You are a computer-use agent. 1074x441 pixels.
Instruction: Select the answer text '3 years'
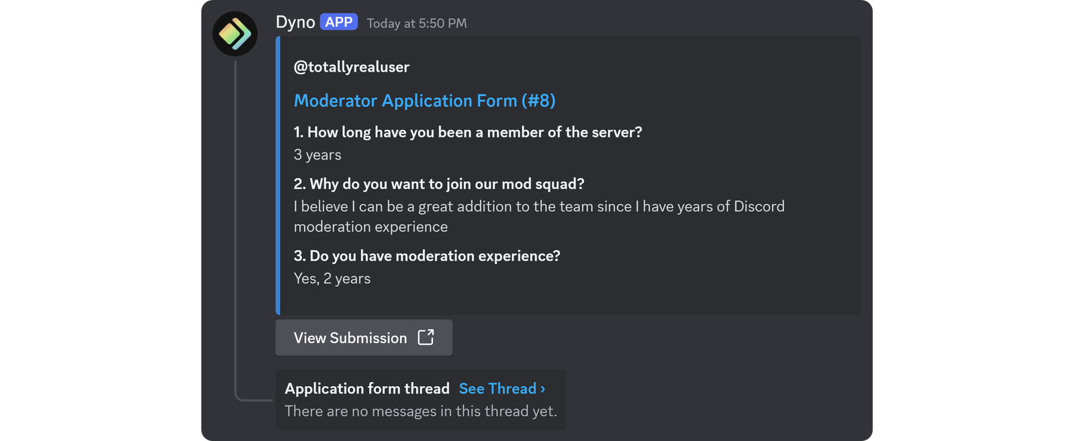(x=317, y=155)
